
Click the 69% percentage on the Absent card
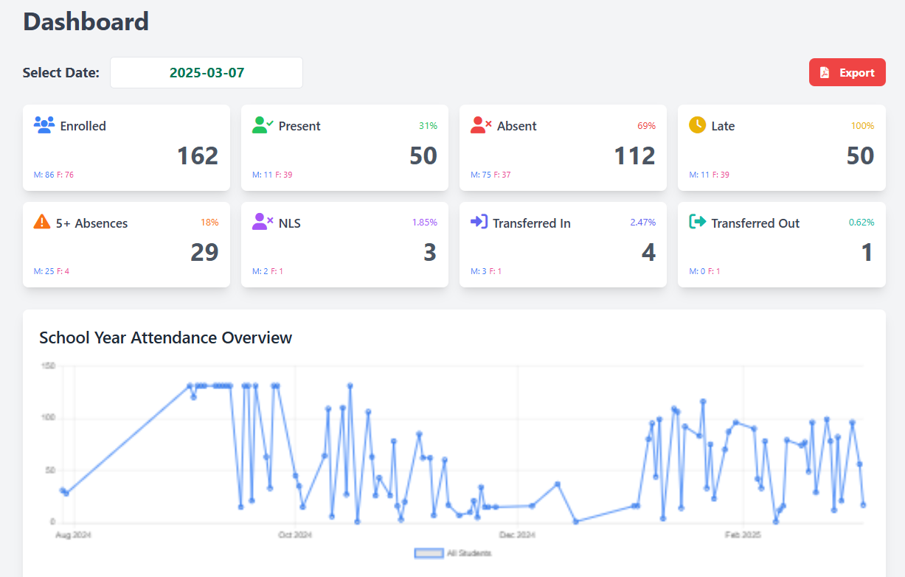647,125
